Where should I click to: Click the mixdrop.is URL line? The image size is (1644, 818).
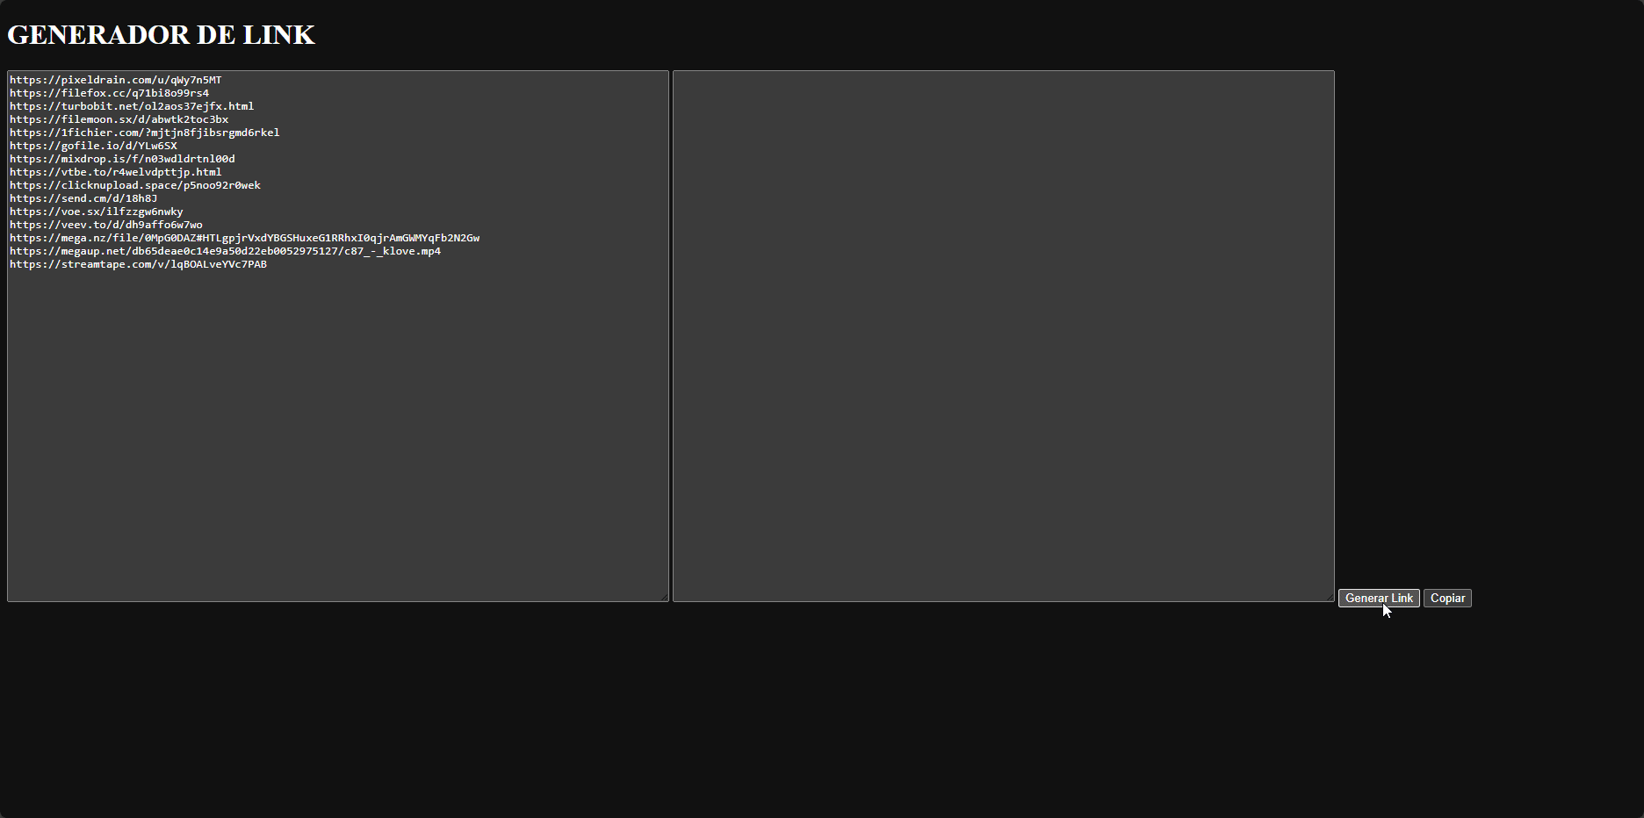click(122, 159)
